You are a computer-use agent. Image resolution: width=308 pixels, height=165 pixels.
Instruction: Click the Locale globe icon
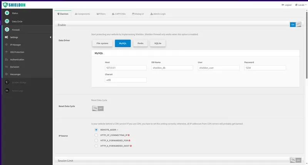[x=296, y=5]
